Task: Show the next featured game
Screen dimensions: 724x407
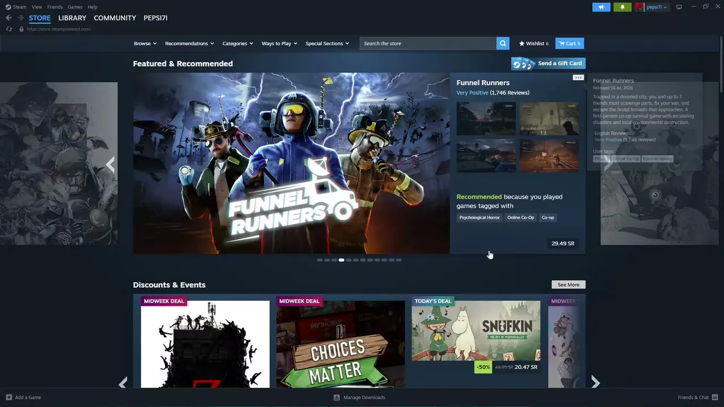Action: tap(607, 164)
